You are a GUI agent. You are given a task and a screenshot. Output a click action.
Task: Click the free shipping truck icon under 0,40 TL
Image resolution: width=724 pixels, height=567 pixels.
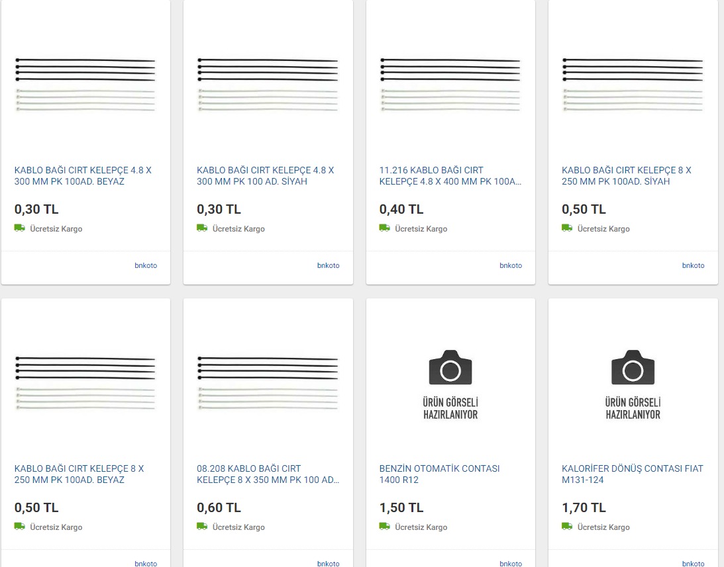(384, 228)
